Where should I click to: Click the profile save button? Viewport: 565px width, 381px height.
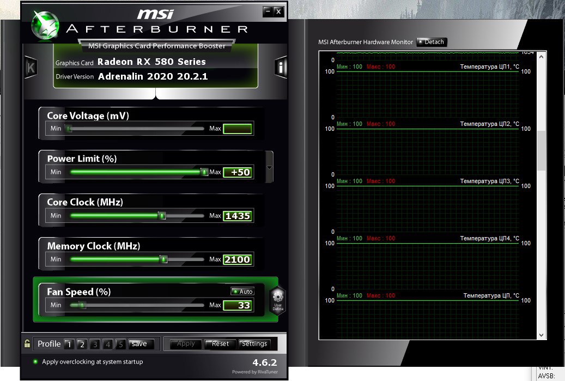tap(141, 344)
